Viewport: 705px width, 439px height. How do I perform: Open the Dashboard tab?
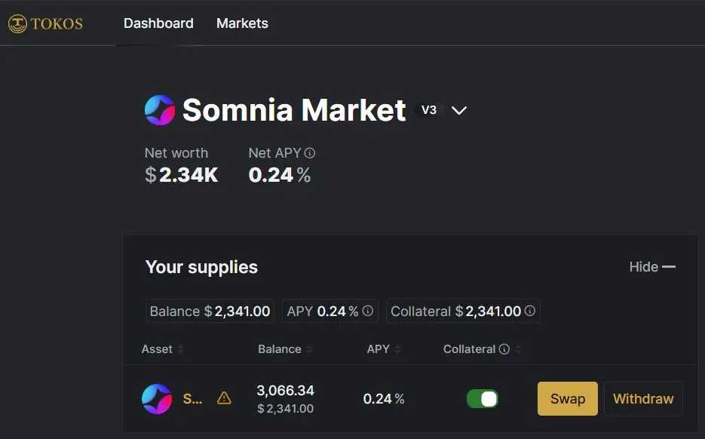(158, 23)
